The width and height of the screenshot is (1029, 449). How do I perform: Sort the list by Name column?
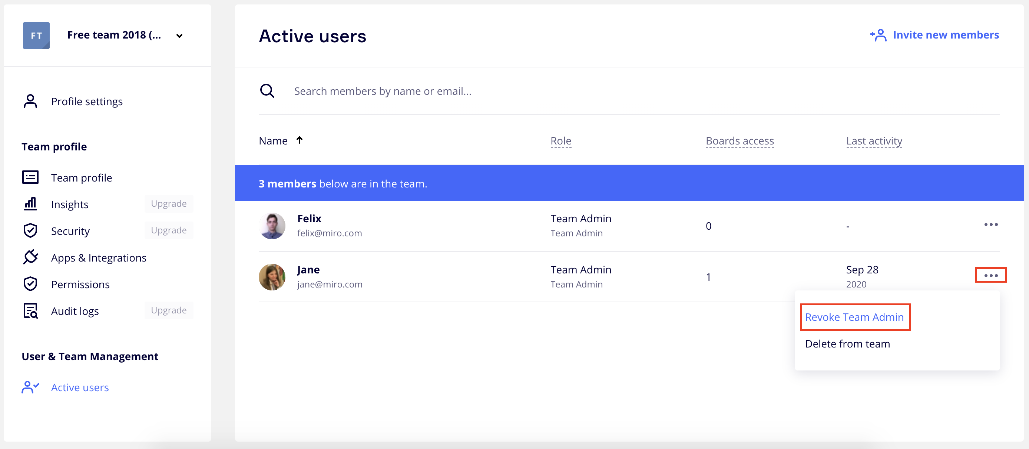pyautogui.click(x=273, y=141)
